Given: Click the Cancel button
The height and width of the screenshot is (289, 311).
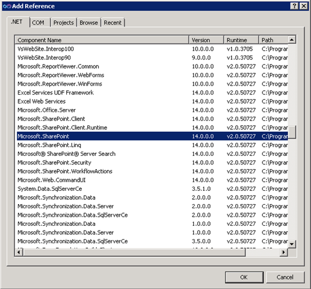Looking at the screenshot, I should pyautogui.click(x=285, y=278).
